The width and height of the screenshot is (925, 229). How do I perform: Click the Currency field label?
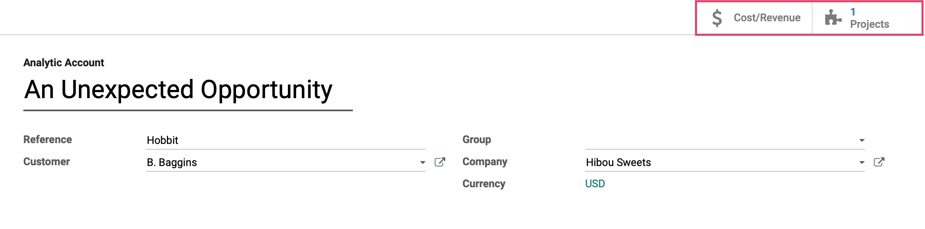pyautogui.click(x=484, y=184)
